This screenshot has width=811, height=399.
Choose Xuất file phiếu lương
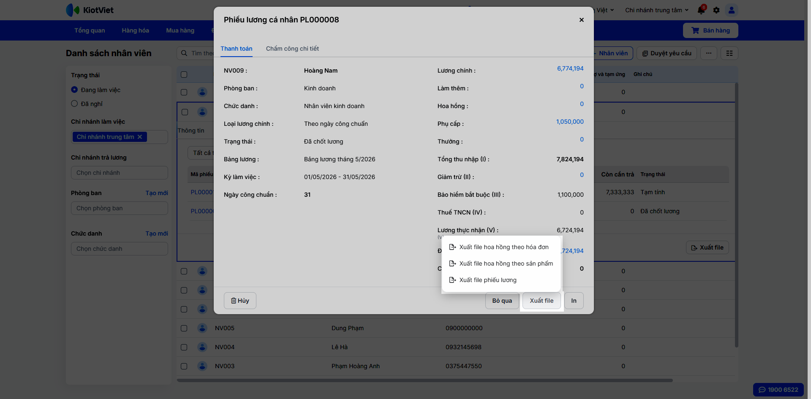(x=501, y=280)
